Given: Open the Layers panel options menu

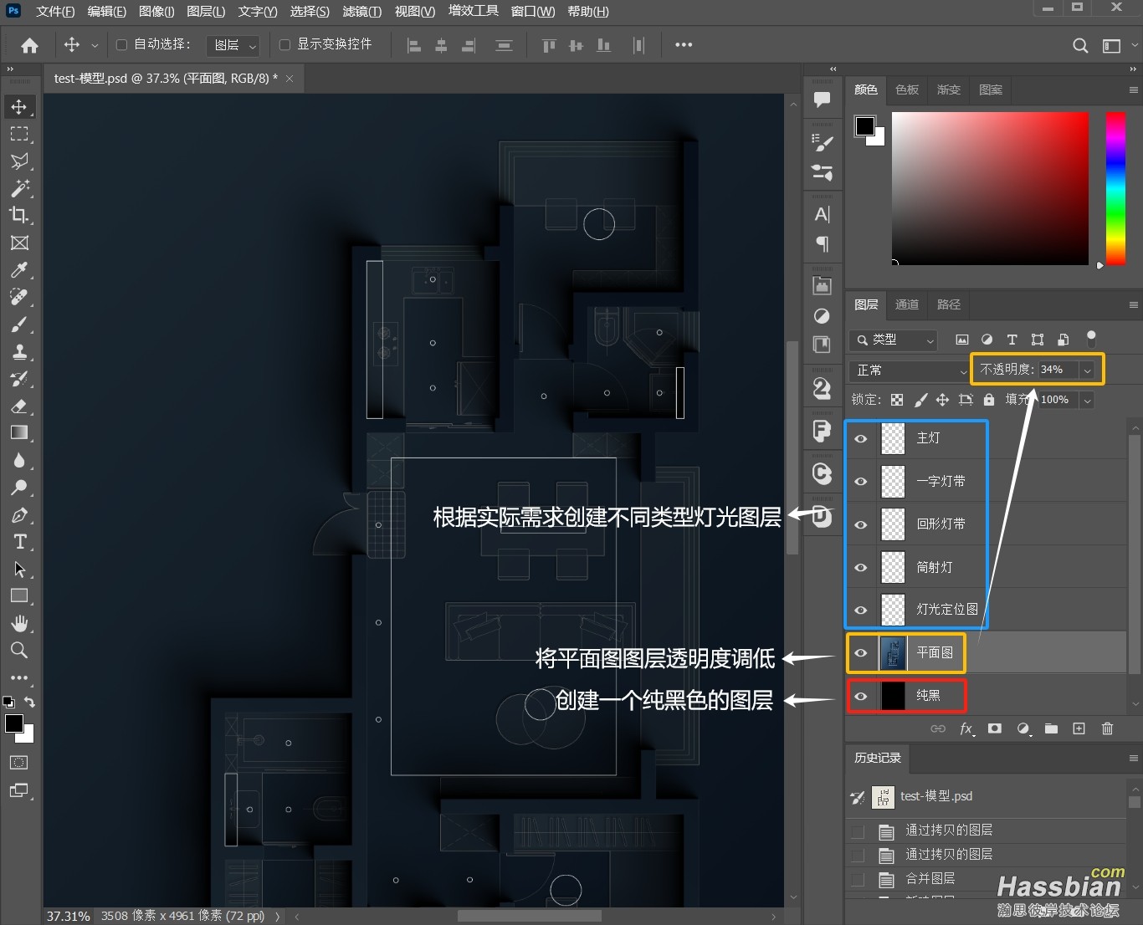Looking at the screenshot, I should coord(1133,304).
